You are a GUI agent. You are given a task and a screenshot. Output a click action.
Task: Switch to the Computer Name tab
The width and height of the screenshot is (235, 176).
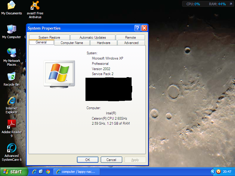[72, 43]
